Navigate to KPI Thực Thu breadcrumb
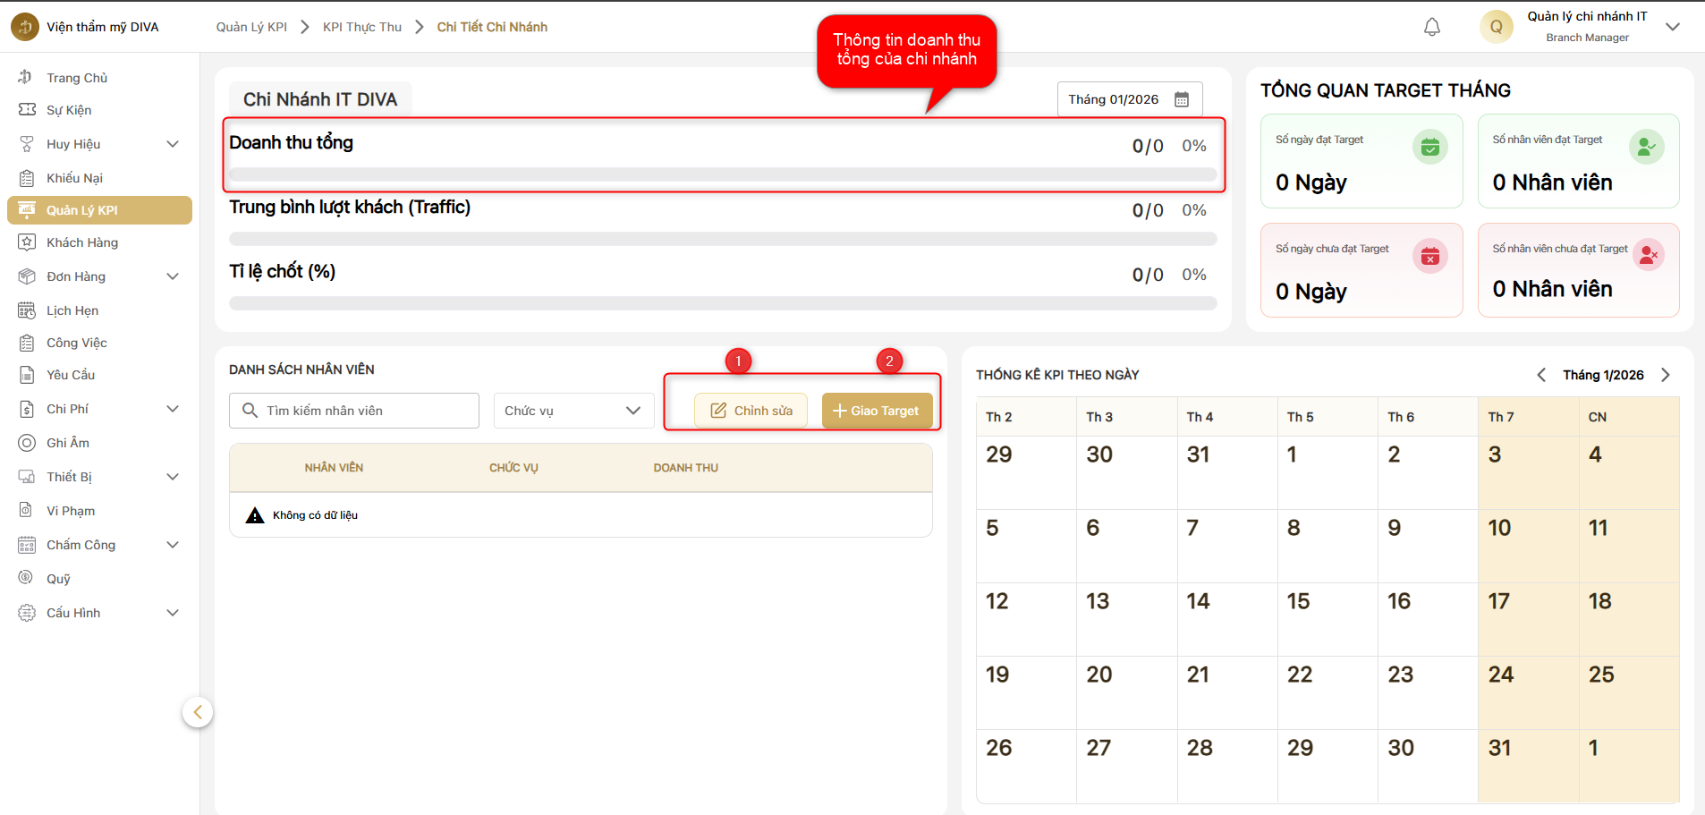The width and height of the screenshot is (1705, 815). click(x=362, y=27)
